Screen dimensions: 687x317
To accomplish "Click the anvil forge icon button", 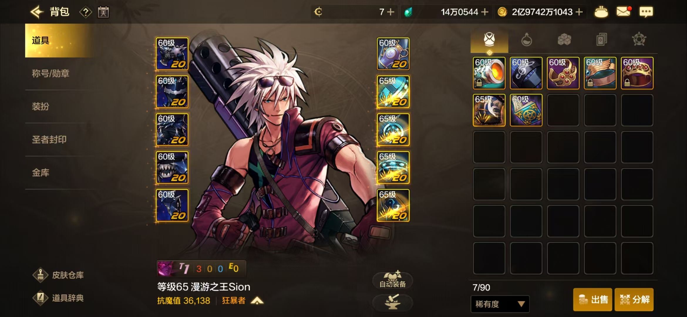I will (x=393, y=302).
